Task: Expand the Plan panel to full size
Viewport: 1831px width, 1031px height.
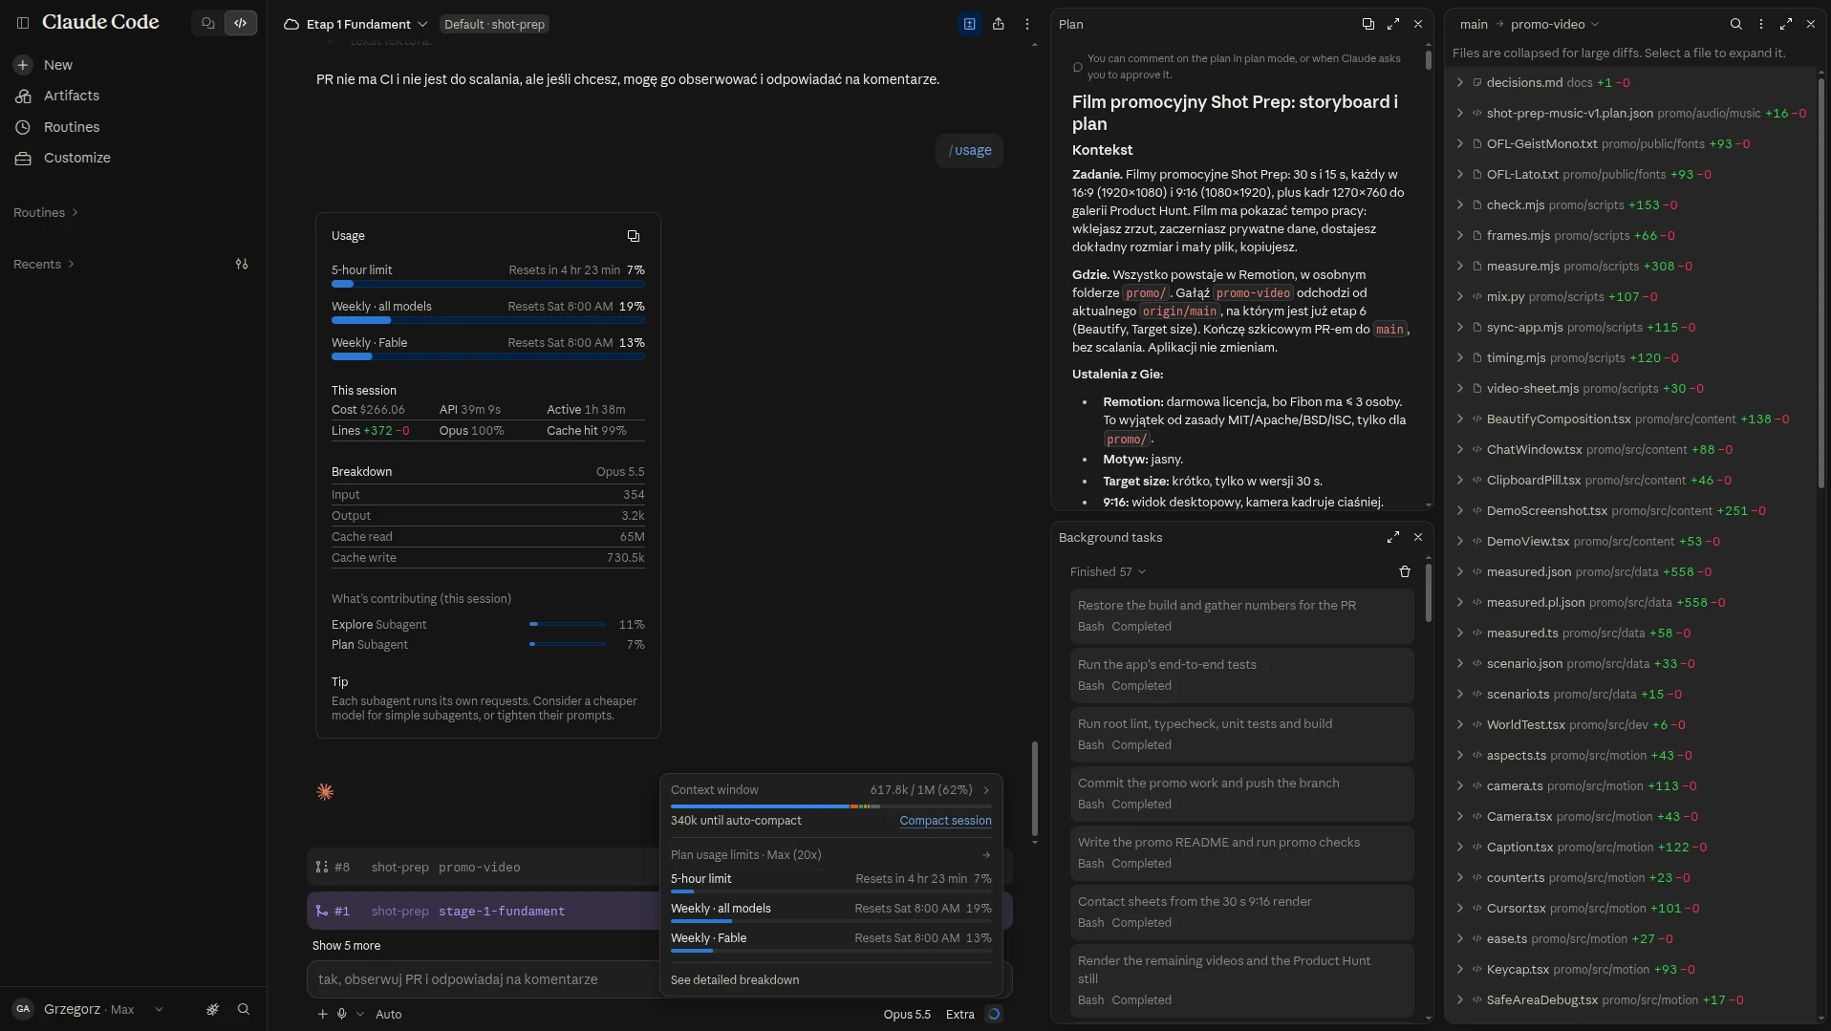Action: coord(1393,24)
